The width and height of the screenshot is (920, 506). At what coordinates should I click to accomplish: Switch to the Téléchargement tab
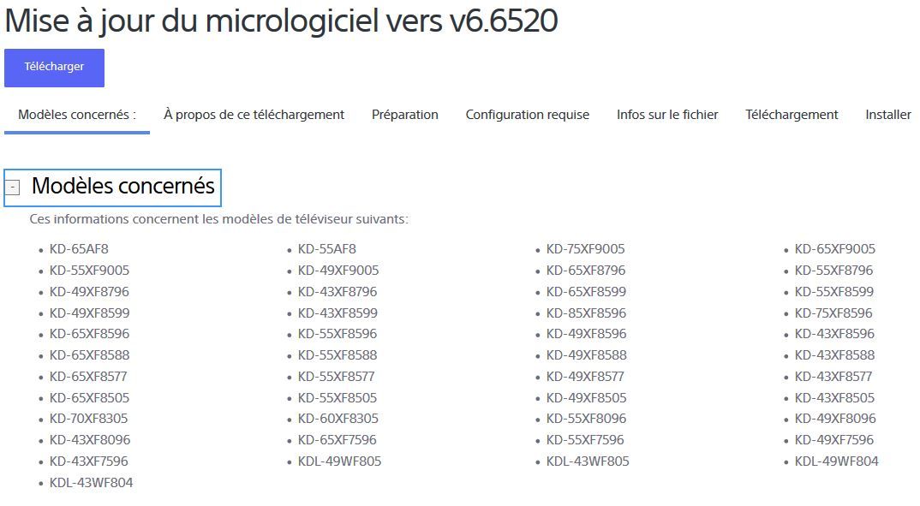(x=792, y=115)
